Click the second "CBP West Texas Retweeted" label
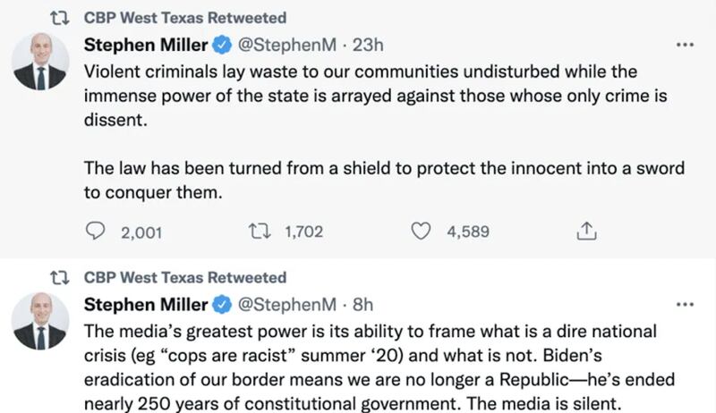The image size is (716, 413). pos(185,278)
